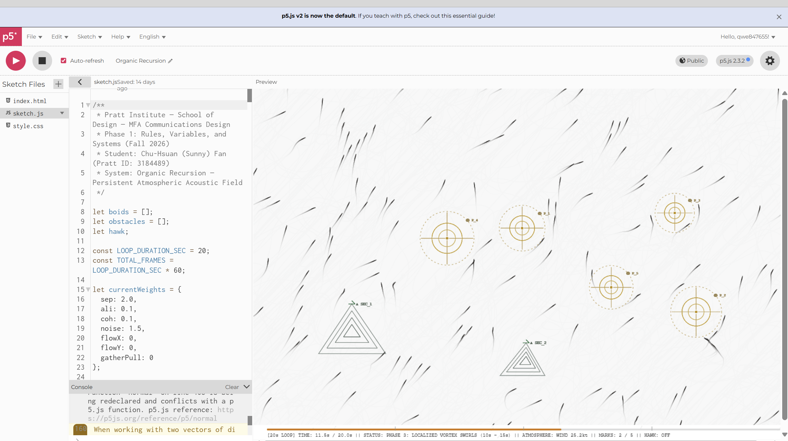Click the p5 logo home icon
The image size is (788, 441).
11,37
